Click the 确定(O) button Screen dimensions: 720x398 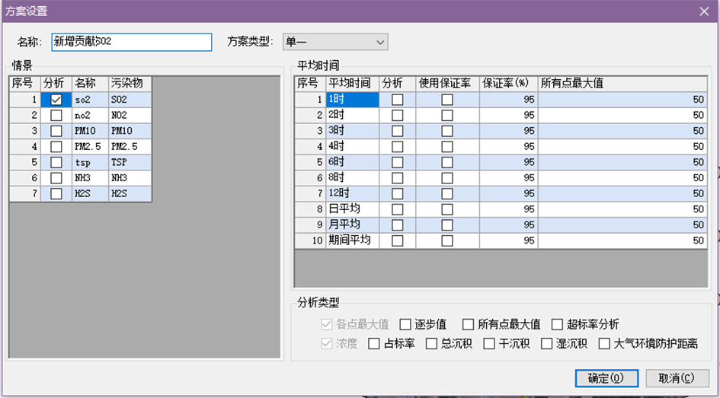(606, 378)
